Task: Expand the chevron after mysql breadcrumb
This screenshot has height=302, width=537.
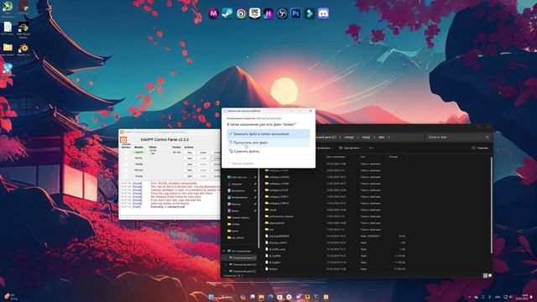Action: [374, 138]
